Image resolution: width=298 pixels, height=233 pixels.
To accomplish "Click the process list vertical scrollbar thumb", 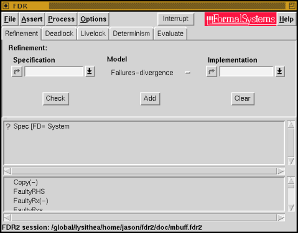I will [291, 186].
